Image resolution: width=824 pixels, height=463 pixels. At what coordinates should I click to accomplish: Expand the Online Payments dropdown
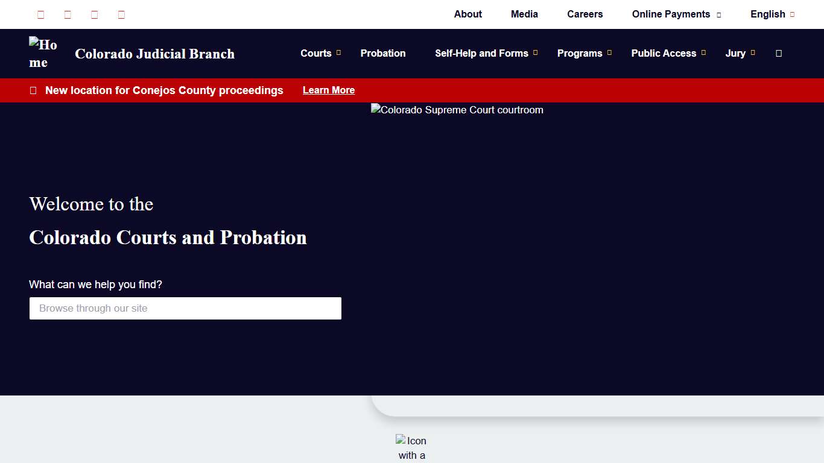(676, 14)
